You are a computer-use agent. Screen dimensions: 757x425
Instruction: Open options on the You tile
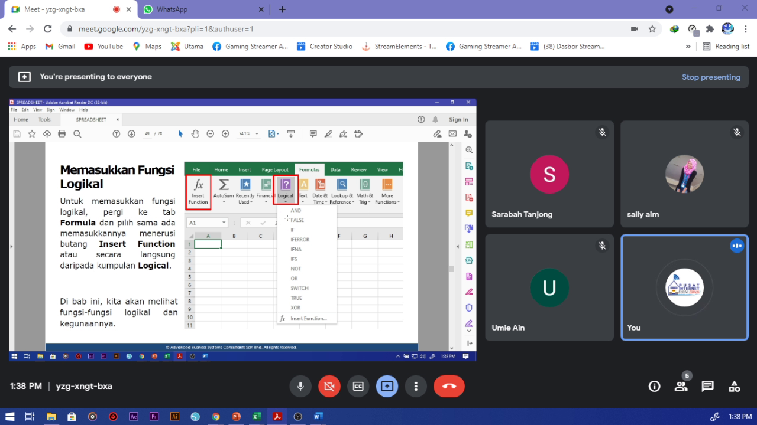click(736, 246)
